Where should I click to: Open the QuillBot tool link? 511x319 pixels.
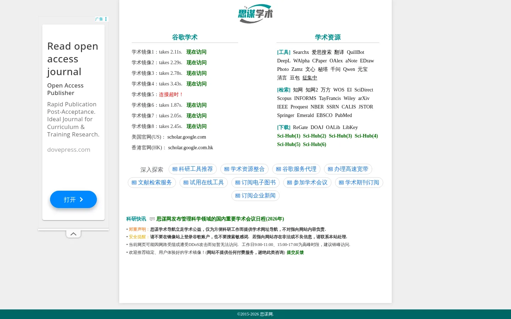356,52
